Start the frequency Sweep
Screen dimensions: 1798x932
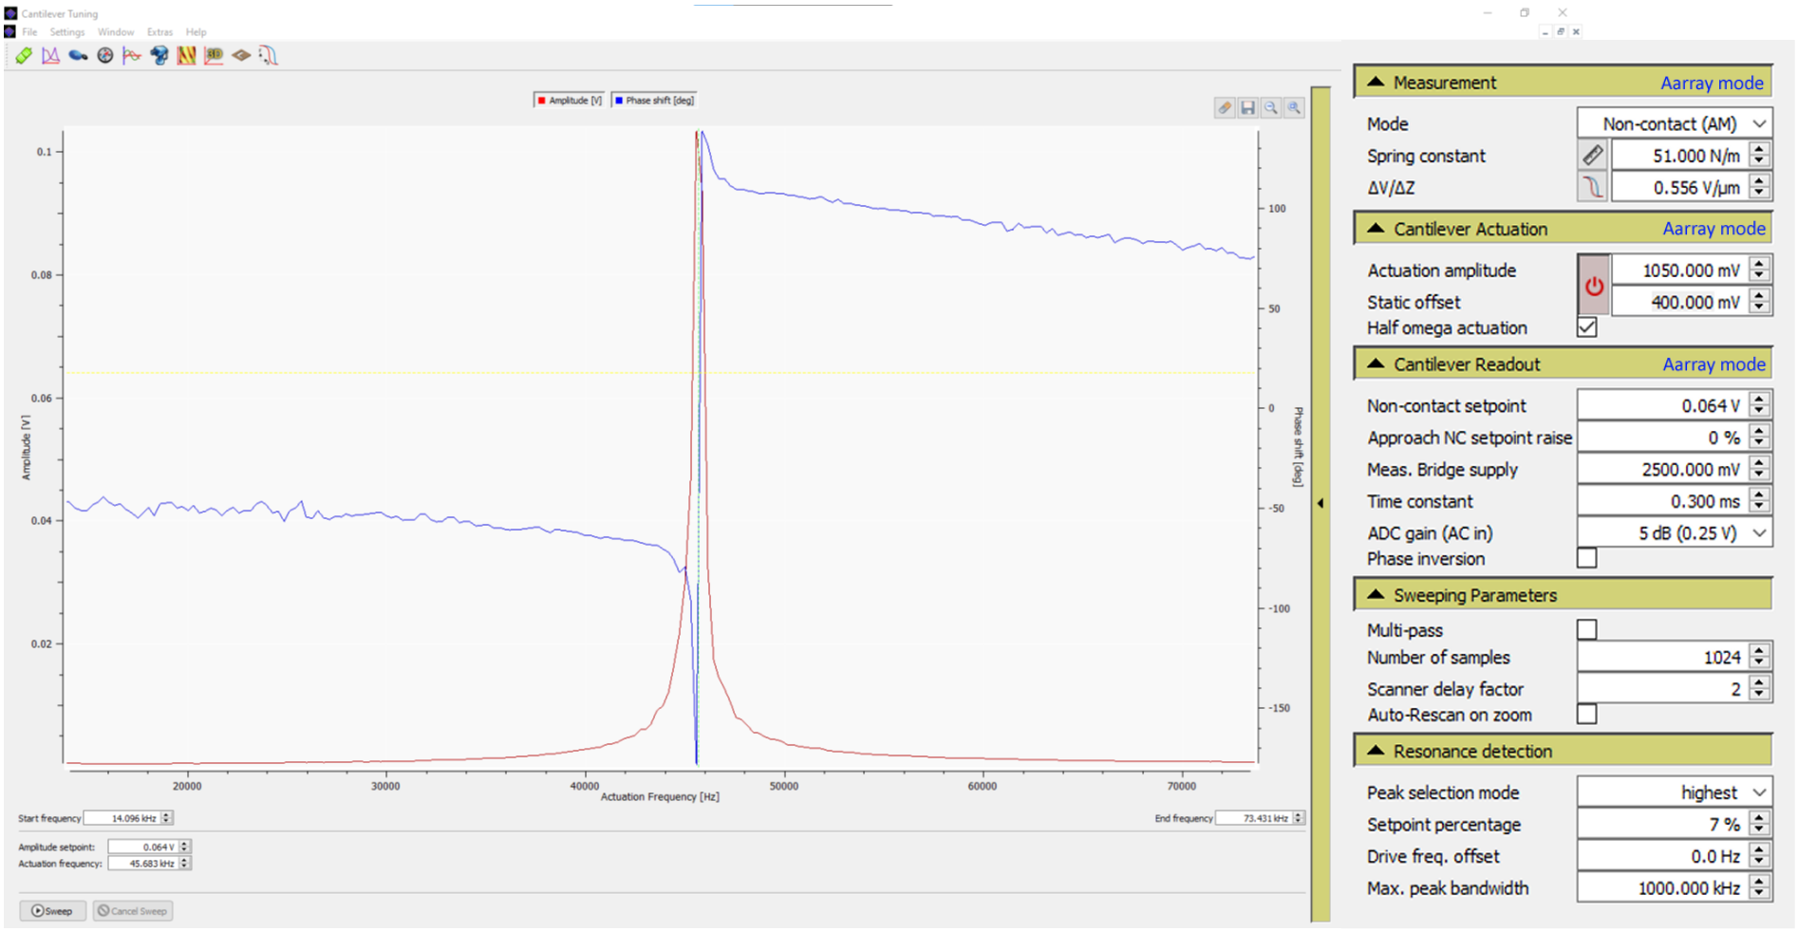coord(53,911)
